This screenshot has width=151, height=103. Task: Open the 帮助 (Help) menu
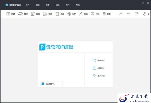point(78,5)
